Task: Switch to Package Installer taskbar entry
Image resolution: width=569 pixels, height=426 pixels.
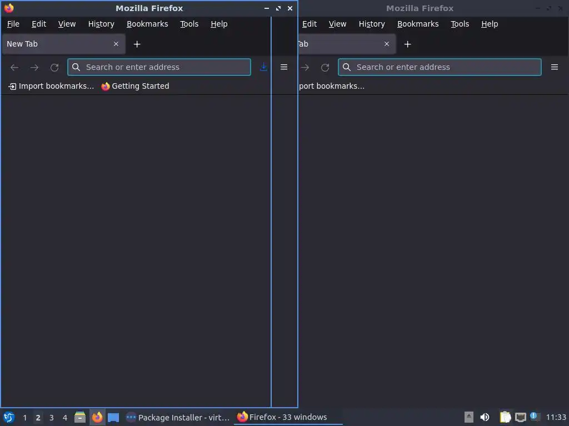Action: pos(177,417)
